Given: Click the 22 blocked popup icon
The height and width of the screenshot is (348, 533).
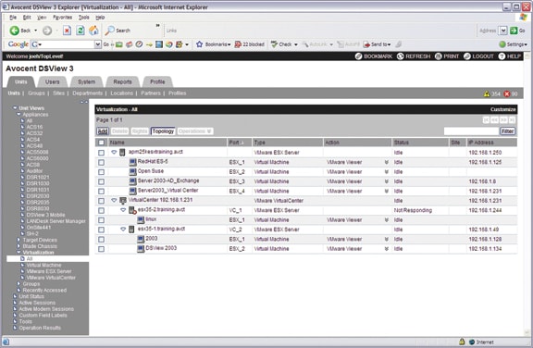Looking at the screenshot, I should (238, 44).
